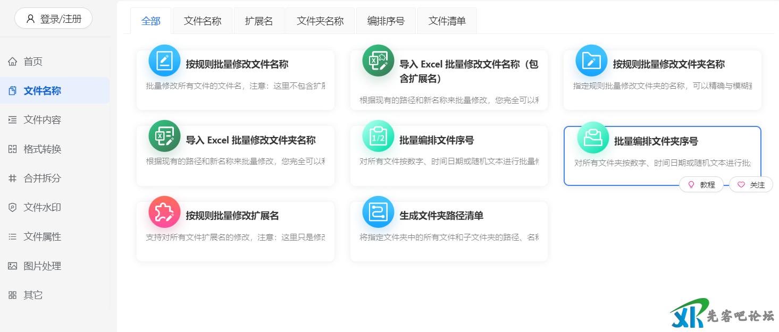
Task: Open 首页 from the sidebar
Action: 33,62
